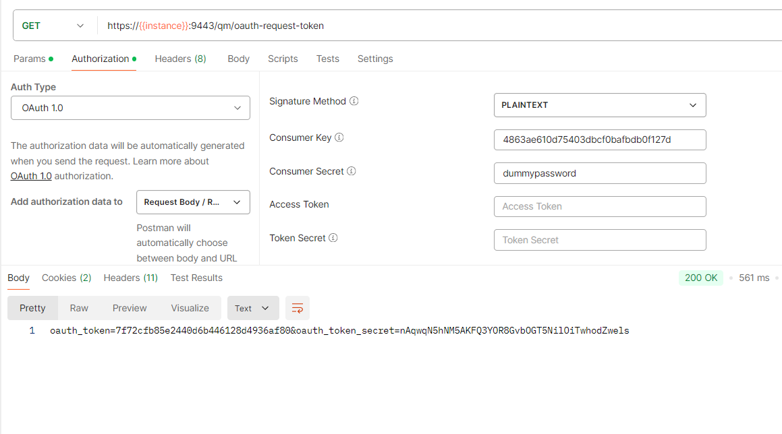The height and width of the screenshot is (434, 782).
Task: Switch to the Params tab
Action: (30, 59)
